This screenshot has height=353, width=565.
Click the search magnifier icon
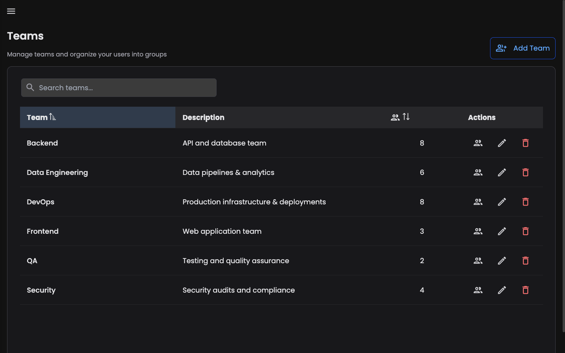[x=30, y=87]
